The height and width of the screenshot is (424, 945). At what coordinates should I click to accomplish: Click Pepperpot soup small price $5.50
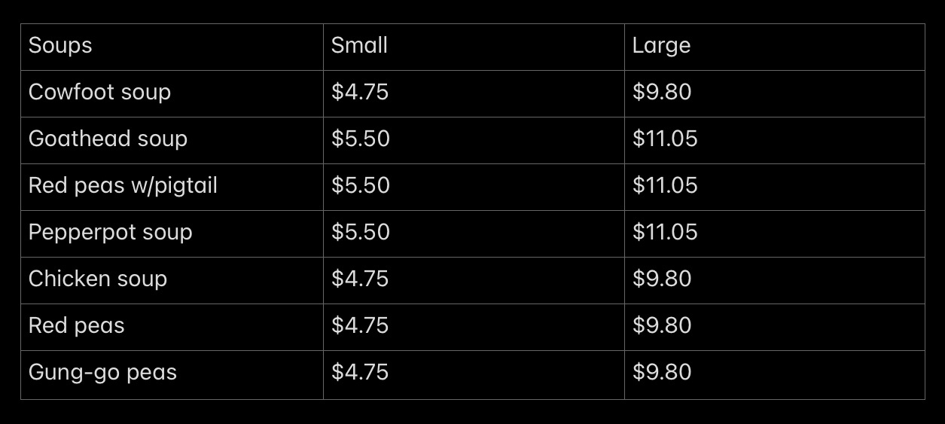point(474,233)
